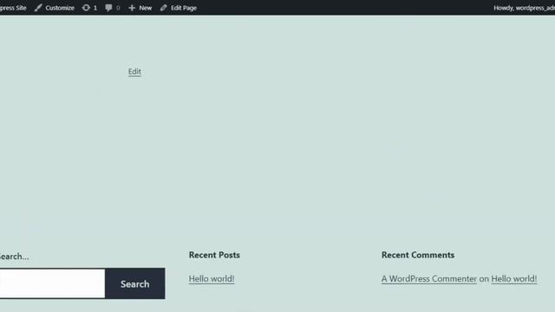Click the comments count 0

coord(118,8)
